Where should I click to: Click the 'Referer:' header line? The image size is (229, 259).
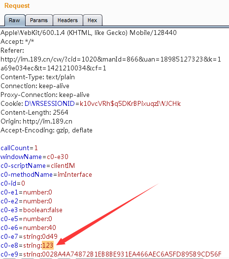pos(12,50)
